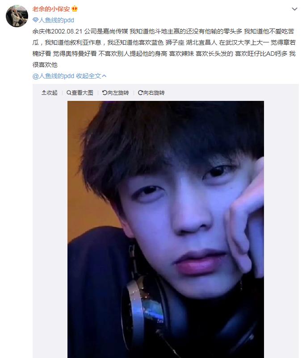
Task: Click the magnifier icon beside 查看大图
Action: pos(69,92)
